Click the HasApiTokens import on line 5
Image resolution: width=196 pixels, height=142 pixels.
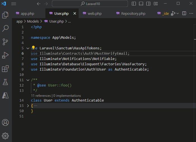87,48
